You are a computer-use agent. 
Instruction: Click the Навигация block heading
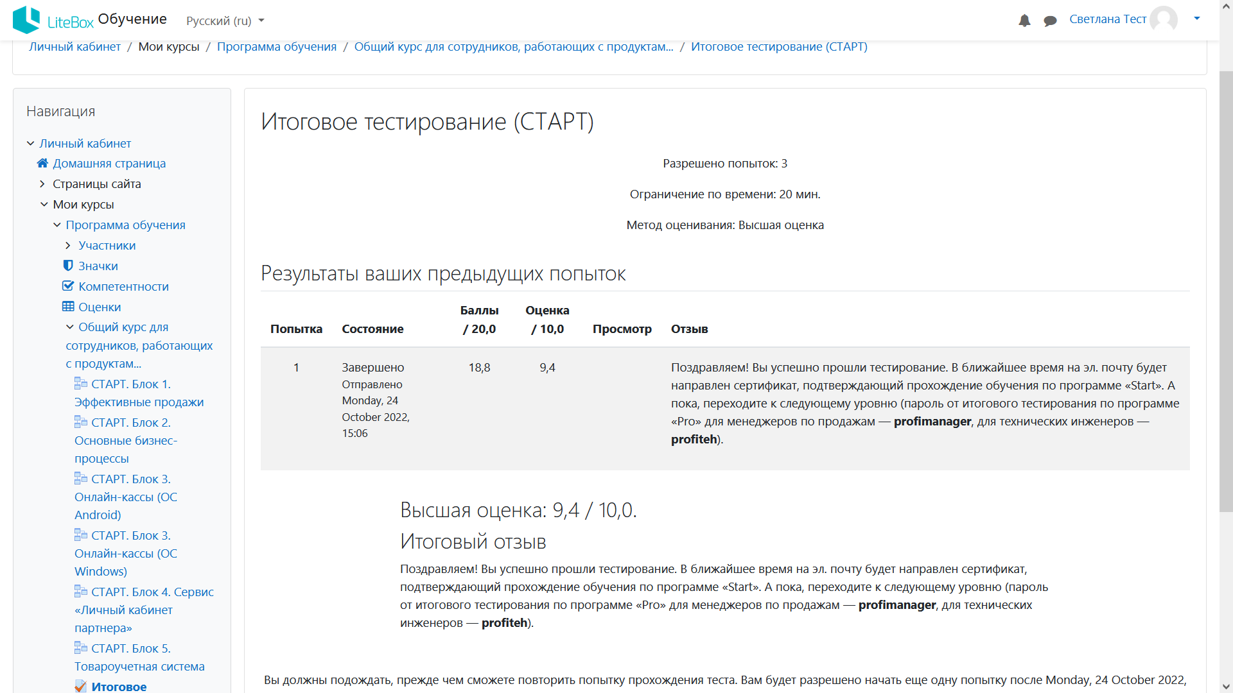pos(60,111)
